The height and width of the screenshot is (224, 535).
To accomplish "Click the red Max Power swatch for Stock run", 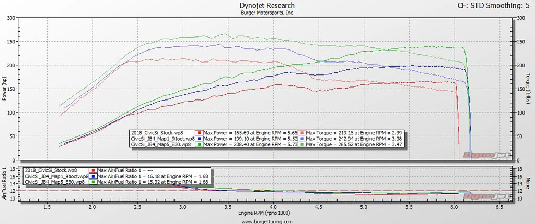I will (199, 133).
